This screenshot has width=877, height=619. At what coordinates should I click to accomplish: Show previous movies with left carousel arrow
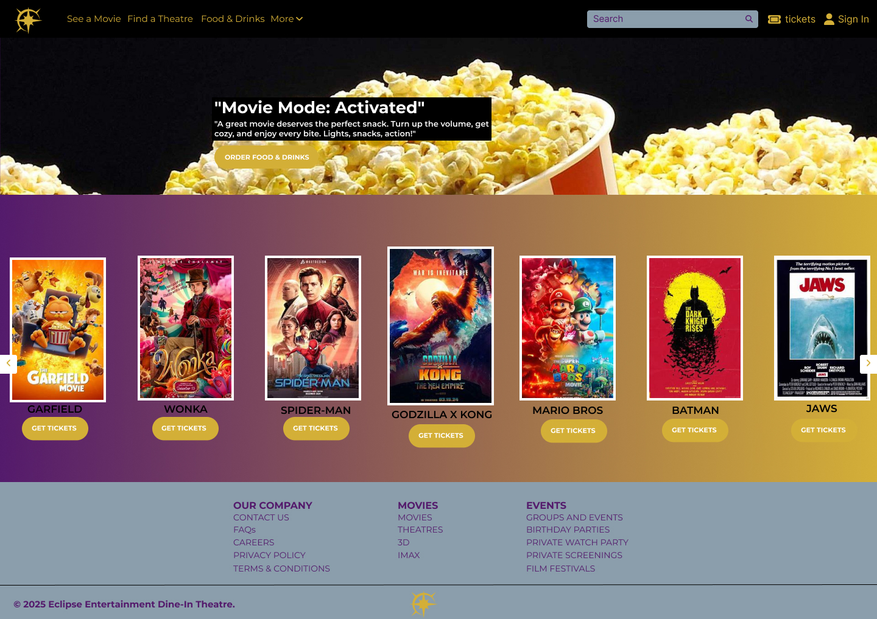[8, 363]
